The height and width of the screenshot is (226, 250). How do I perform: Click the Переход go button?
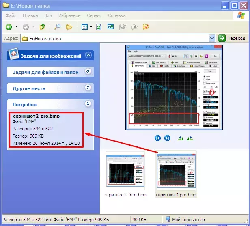click(x=231, y=38)
